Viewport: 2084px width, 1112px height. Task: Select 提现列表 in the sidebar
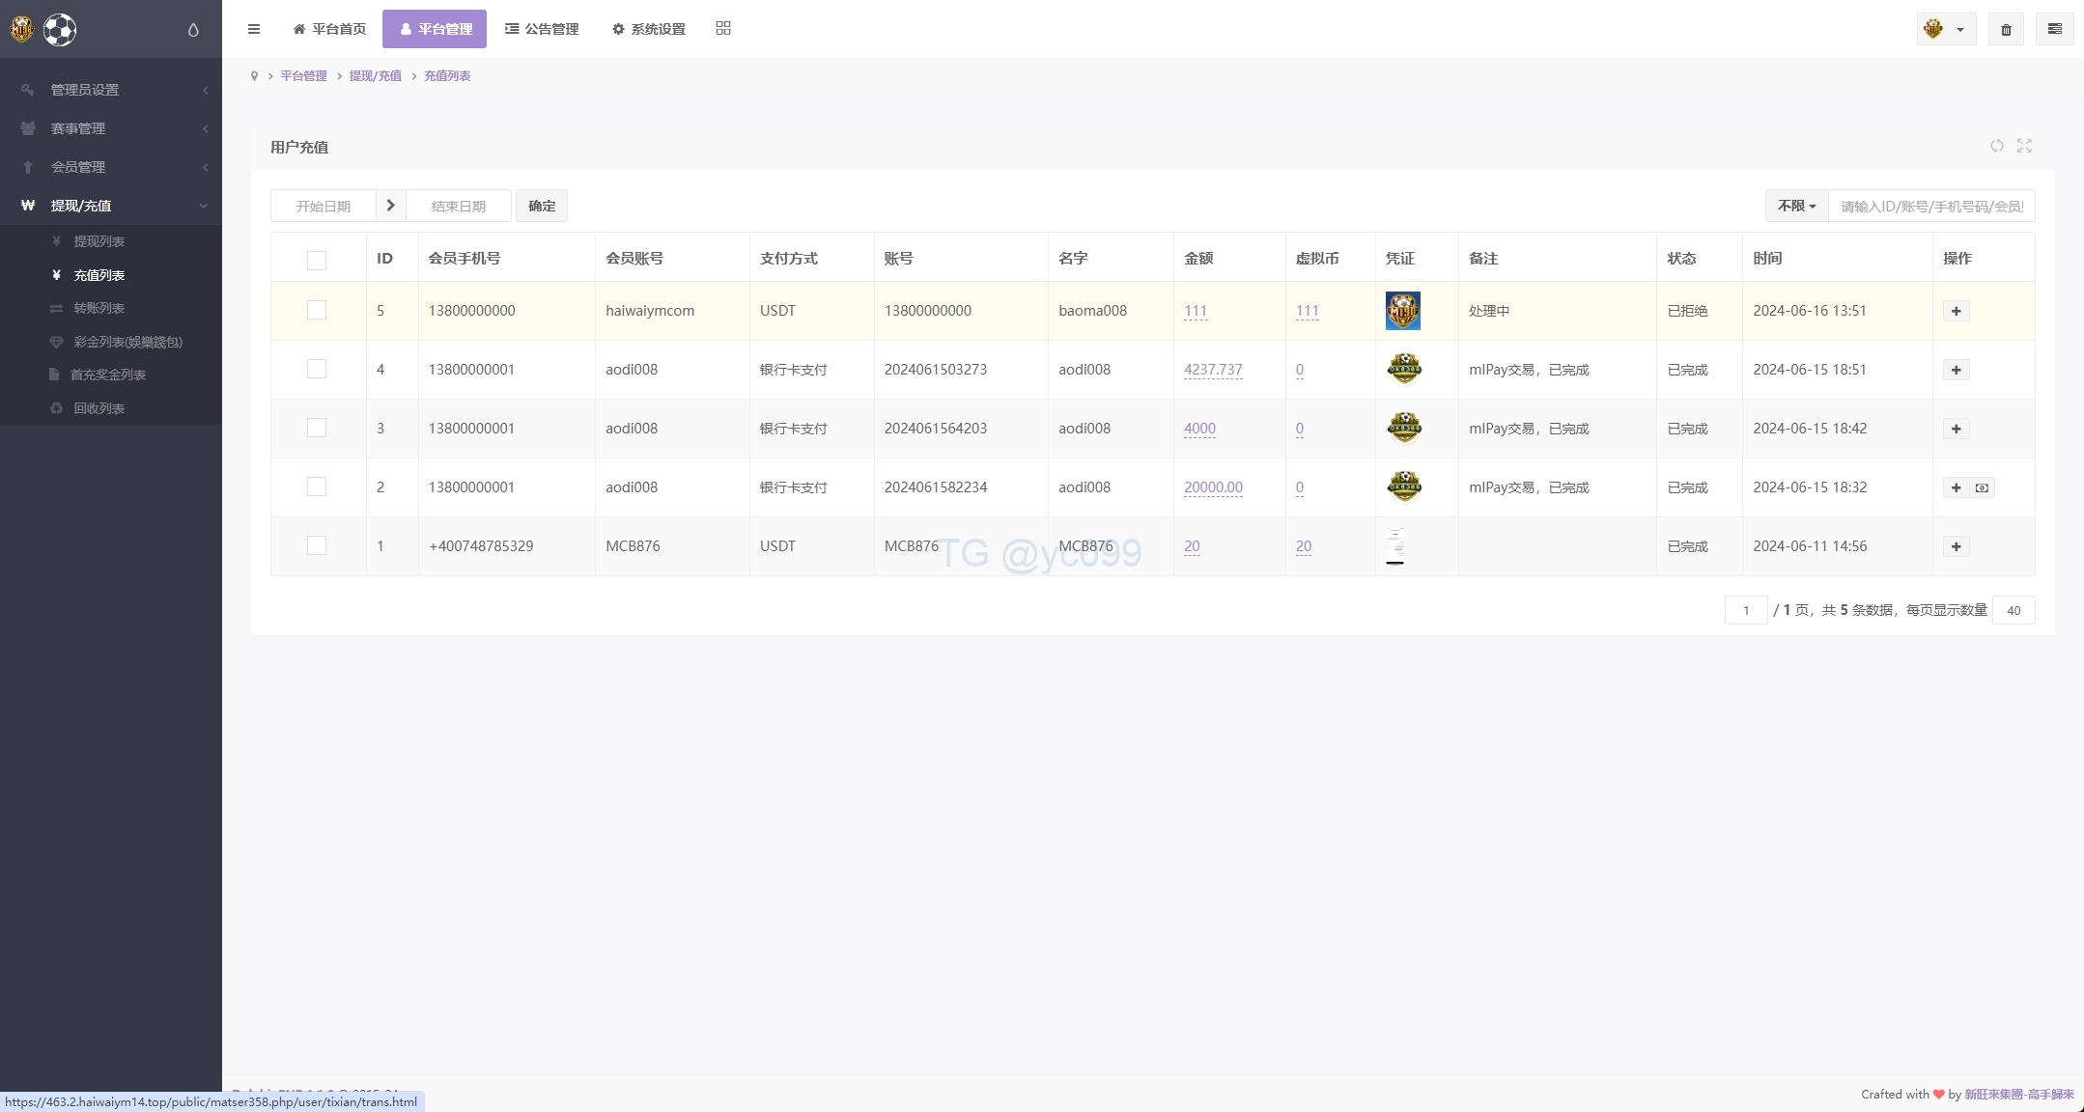point(99,241)
